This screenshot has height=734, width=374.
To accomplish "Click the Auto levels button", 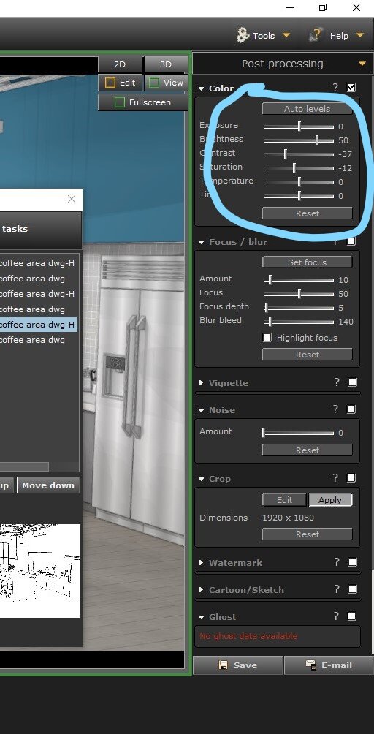I will click(x=307, y=109).
